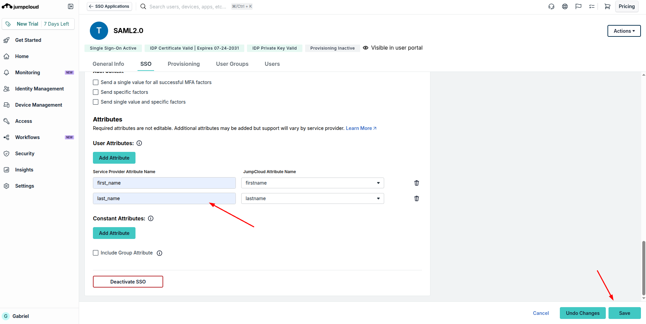The width and height of the screenshot is (646, 324).
Task: Enable Include Group Attribute checkbox
Action: tap(96, 253)
